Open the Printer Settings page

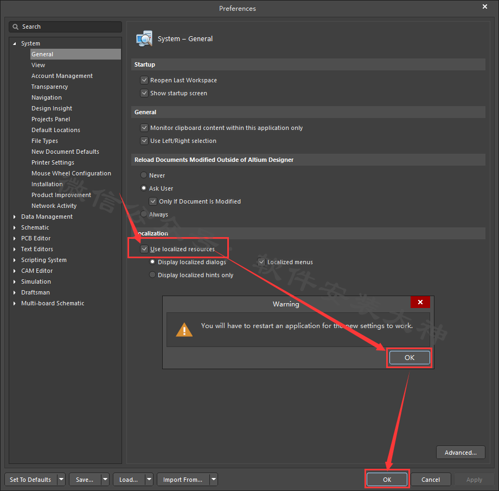53,162
